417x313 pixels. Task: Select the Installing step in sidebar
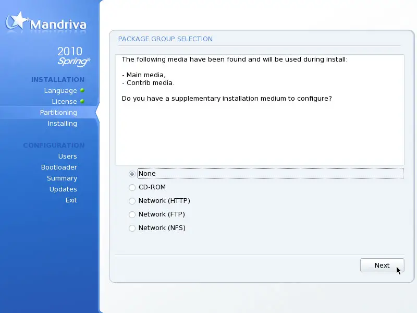[62, 124]
